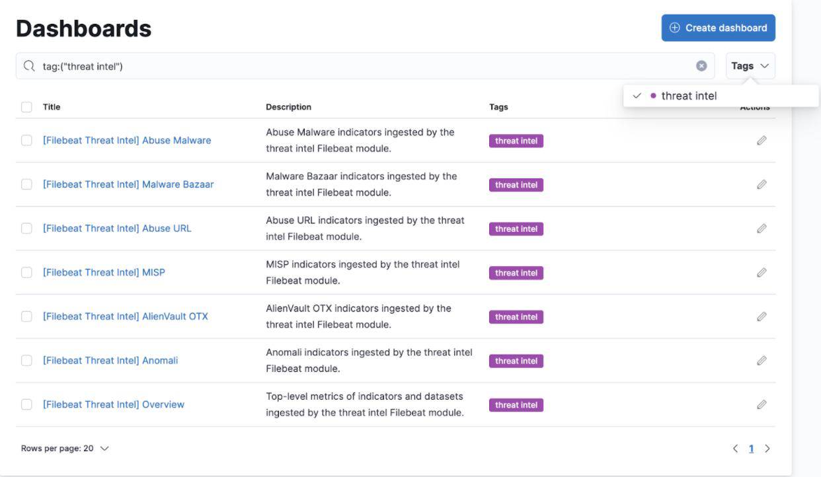Screen dimensions: 821x477
Task: Check the box for MISP dashboard
Action: click(x=26, y=273)
